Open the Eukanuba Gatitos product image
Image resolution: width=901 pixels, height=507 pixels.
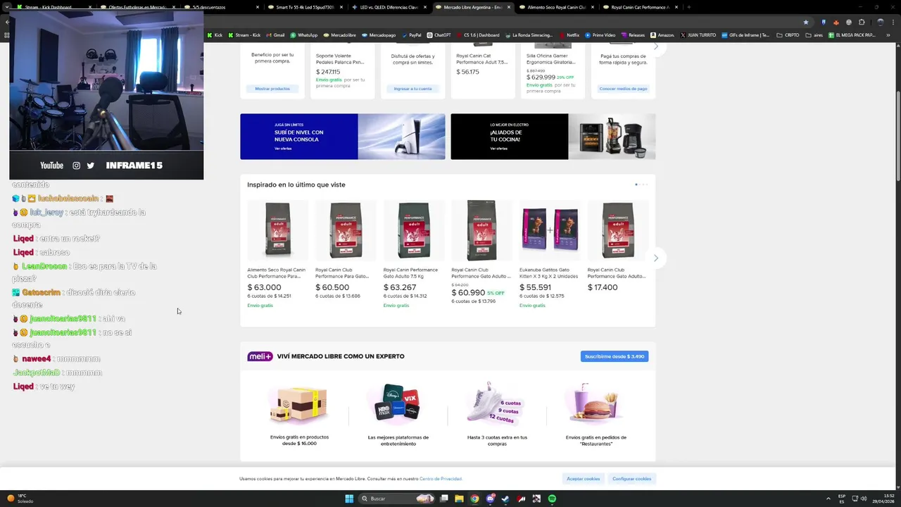coord(550,230)
